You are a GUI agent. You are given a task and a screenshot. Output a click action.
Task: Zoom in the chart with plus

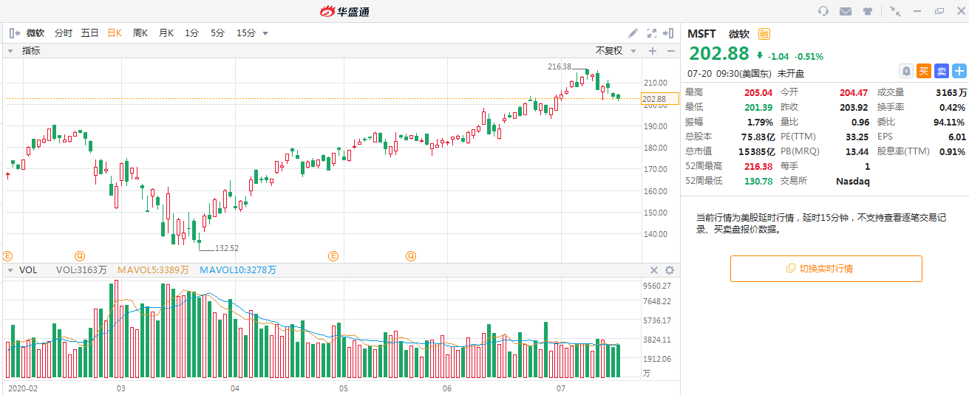[653, 51]
